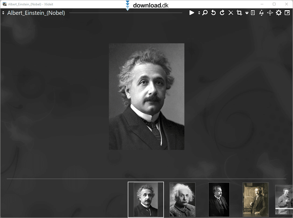This screenshot has height=218, width=293.
Task: Open the dropdown arrow beside the document icon
Action: coord(247,13)
